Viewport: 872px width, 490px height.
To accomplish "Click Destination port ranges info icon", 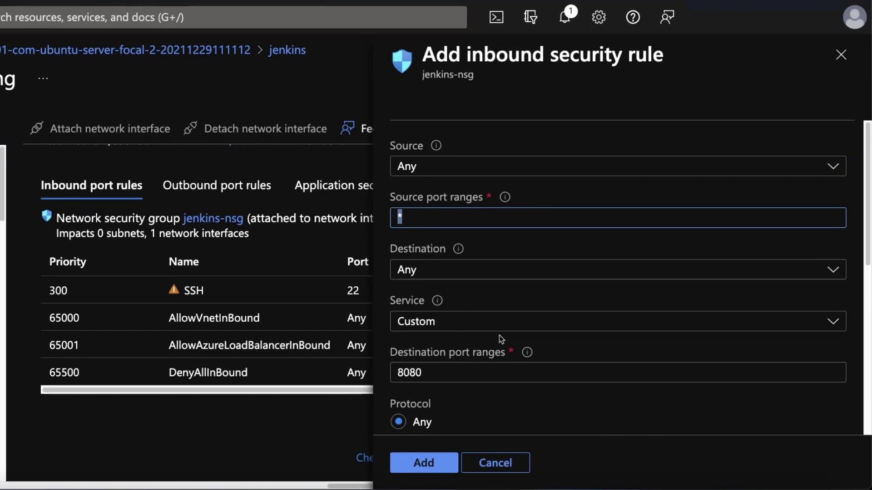I will coord(527,352).
